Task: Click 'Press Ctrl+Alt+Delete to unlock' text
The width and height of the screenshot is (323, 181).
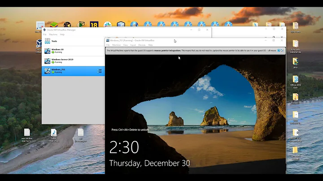Action: click(x=130, y=130)
